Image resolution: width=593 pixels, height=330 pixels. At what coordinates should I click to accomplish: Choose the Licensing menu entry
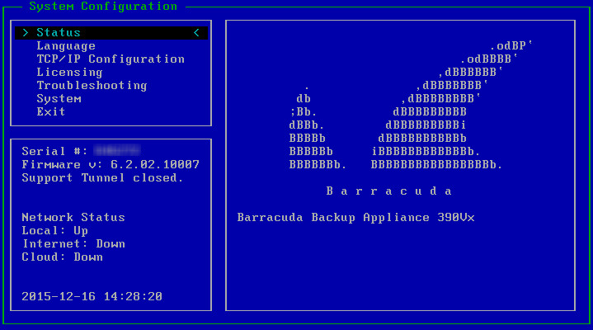[69, 73]
